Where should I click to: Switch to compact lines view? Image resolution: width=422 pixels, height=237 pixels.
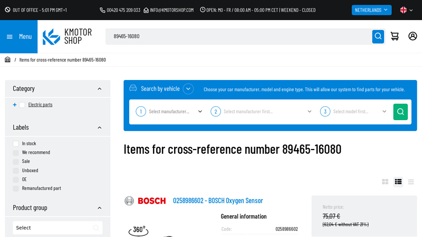411,182
